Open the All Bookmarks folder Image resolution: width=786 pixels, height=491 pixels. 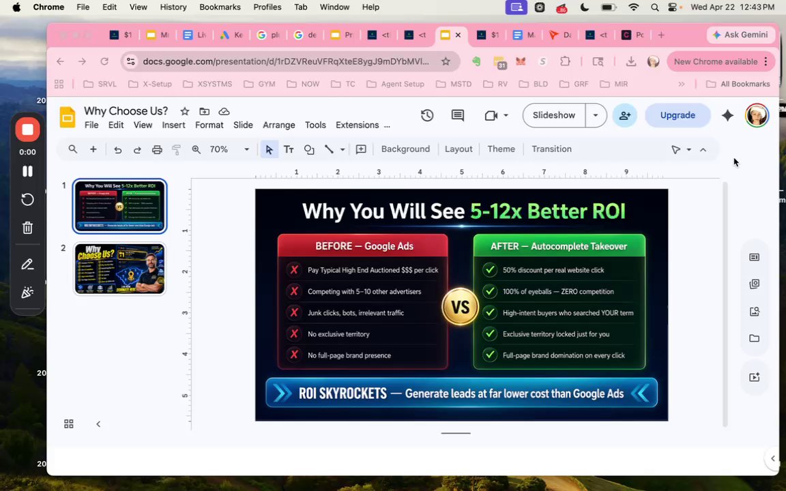coord(738,84)
